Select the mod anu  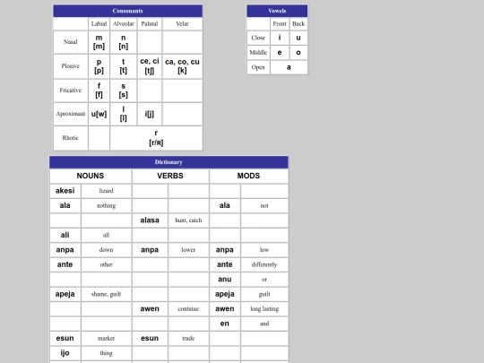coord(225,280)
